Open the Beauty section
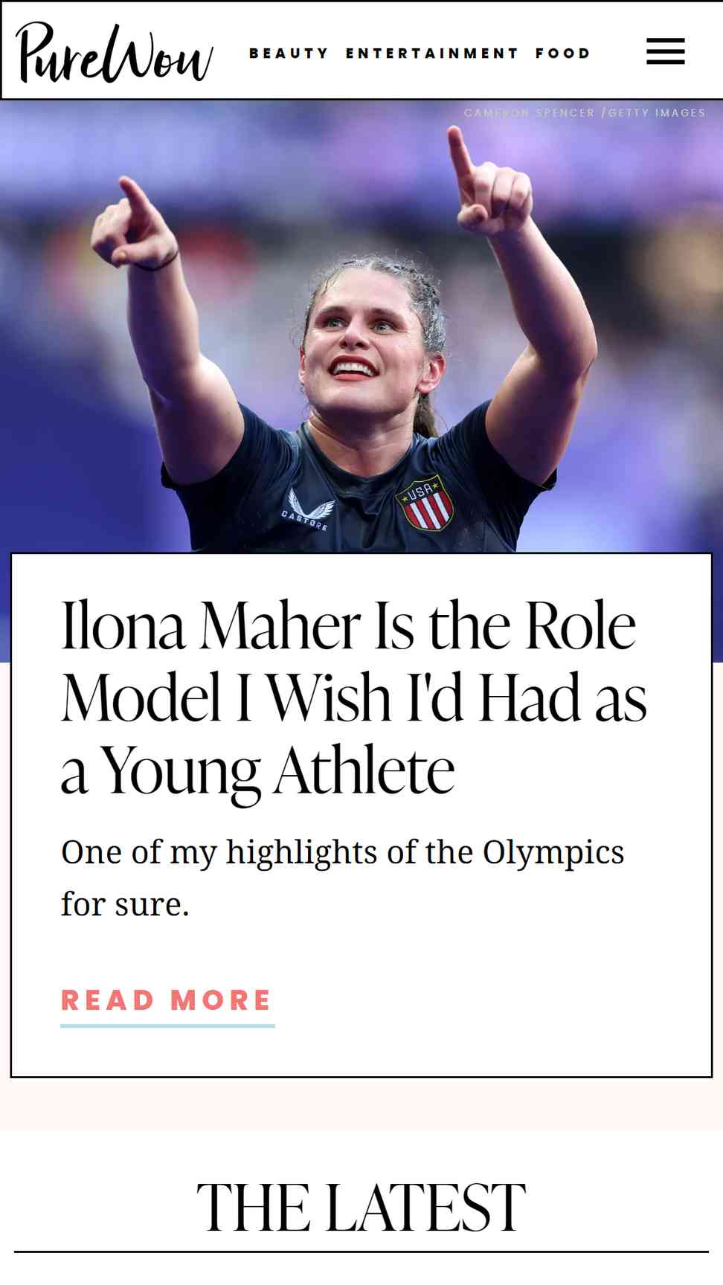Image resolution: width=723 pixels, height=1285 pixels. (x=289, y=54)
